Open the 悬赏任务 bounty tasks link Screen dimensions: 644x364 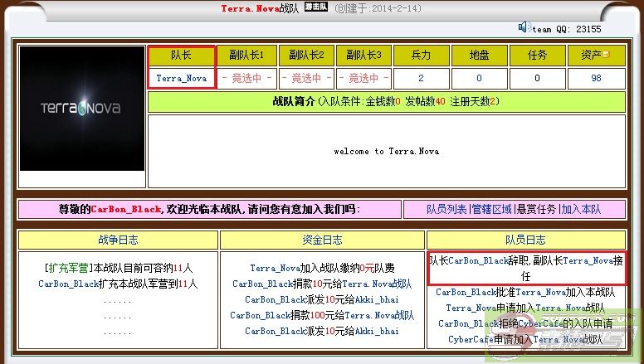537,210
